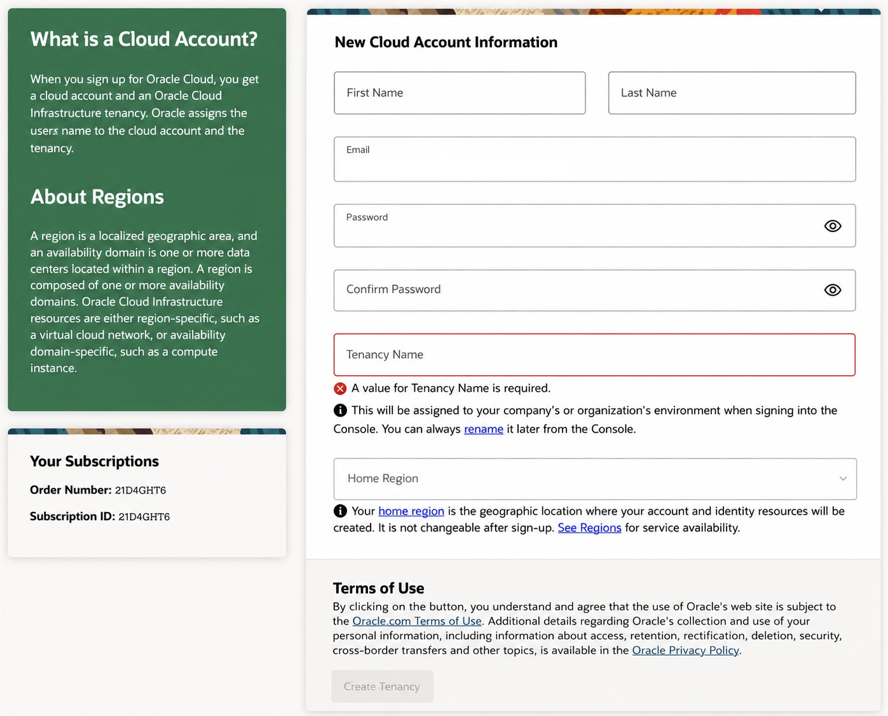Click the Create Tenancy button
The image size is (888, 716).
(382, 687)
